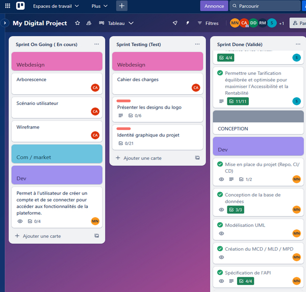
Task: Star the My Digital Project board
Action: tap(78, 23)
